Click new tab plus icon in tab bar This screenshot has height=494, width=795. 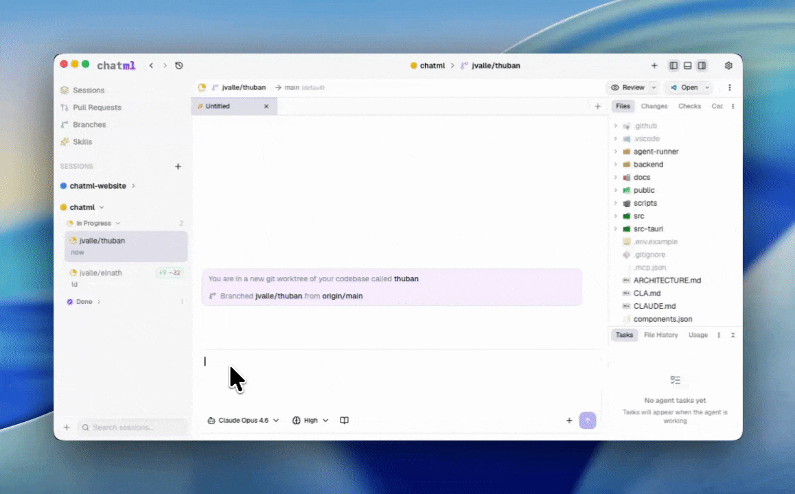(597, 106)
